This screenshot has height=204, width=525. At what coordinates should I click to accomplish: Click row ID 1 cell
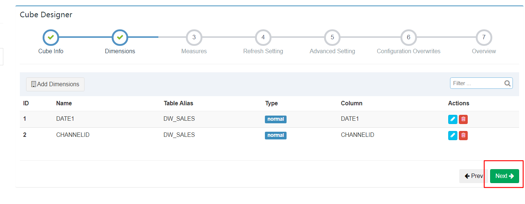[25, 119]
